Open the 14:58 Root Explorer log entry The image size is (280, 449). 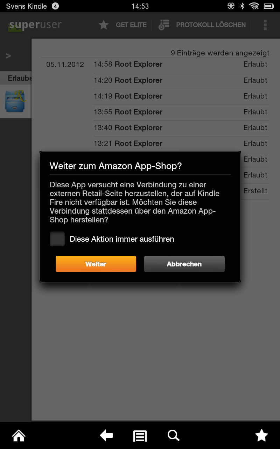pyautogui.click(x=181, y=65)
